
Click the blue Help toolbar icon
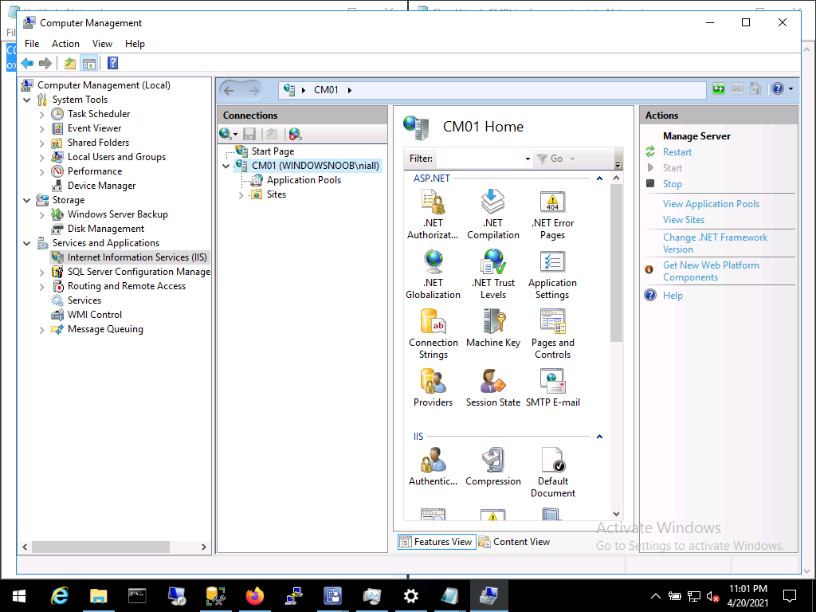coord(112,64)
